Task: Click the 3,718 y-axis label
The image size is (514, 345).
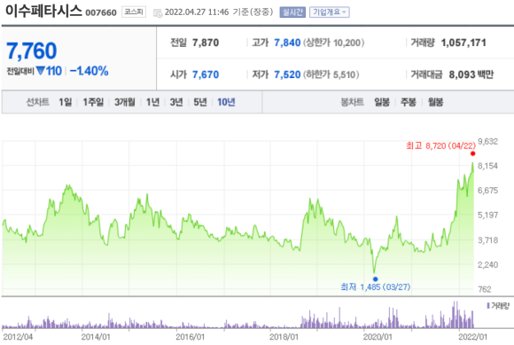Action: (x=487, y=240)
